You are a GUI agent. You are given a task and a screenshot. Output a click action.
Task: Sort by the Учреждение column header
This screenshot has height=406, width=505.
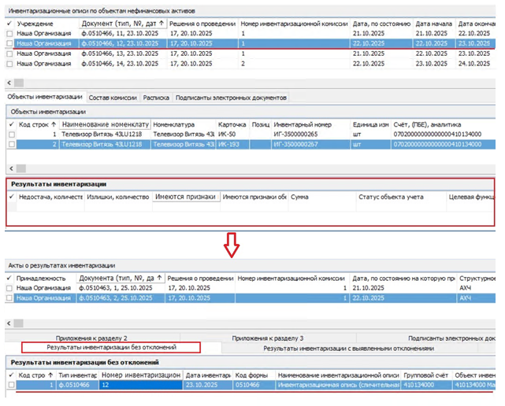[x=46, y=24]
